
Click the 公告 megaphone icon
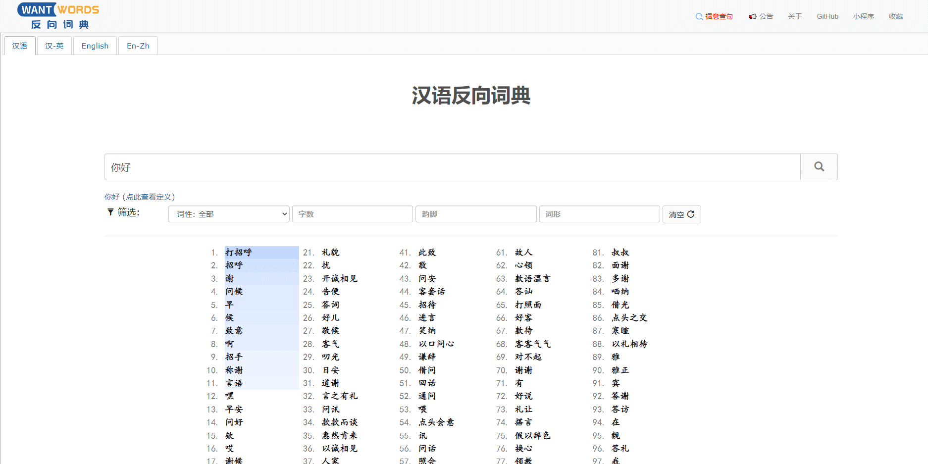click(753, 16)
